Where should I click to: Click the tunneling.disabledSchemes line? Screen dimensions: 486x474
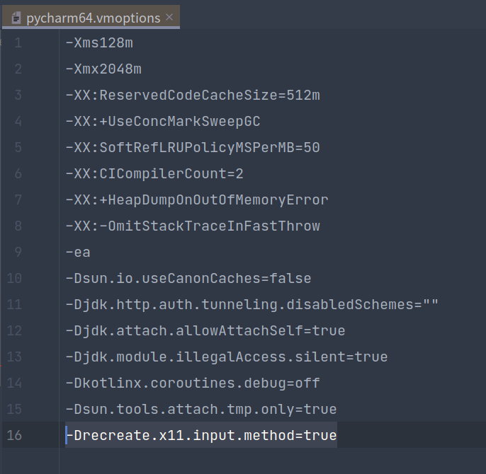click(252, 304)
